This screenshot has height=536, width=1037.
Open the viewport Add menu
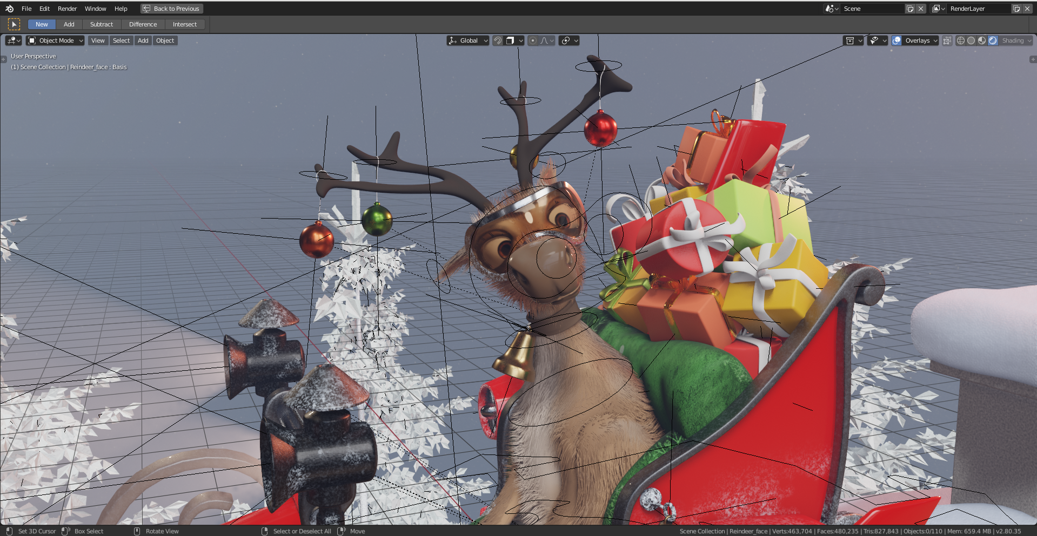click(143, 40)
